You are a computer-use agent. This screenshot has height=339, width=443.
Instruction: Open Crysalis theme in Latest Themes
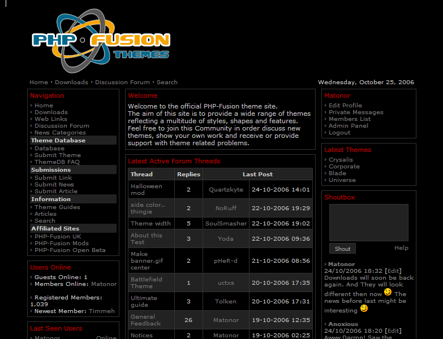pos(341,160)
